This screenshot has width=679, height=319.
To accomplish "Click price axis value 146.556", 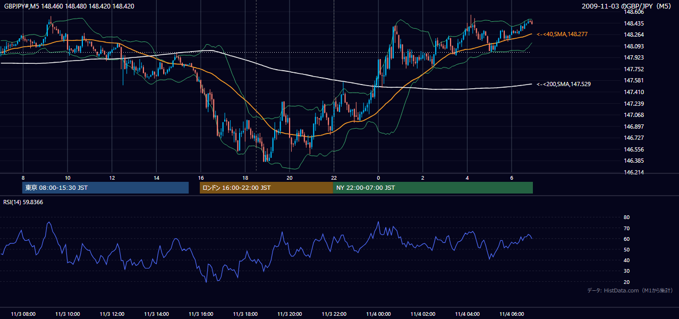I will tap(633, 149).
